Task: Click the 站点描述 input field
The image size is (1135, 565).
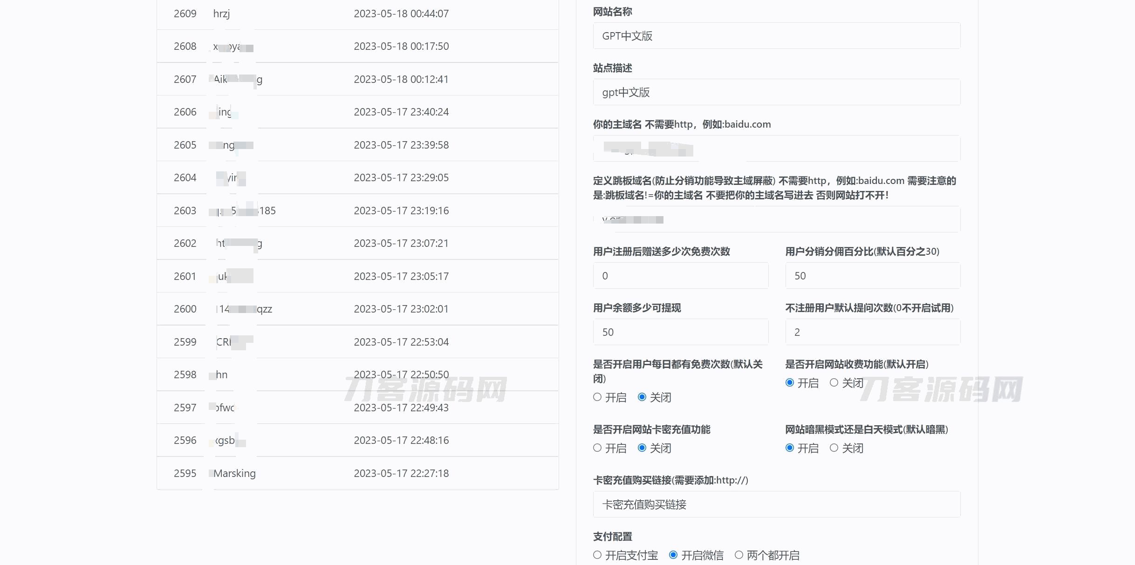Action: click(776, 92)
